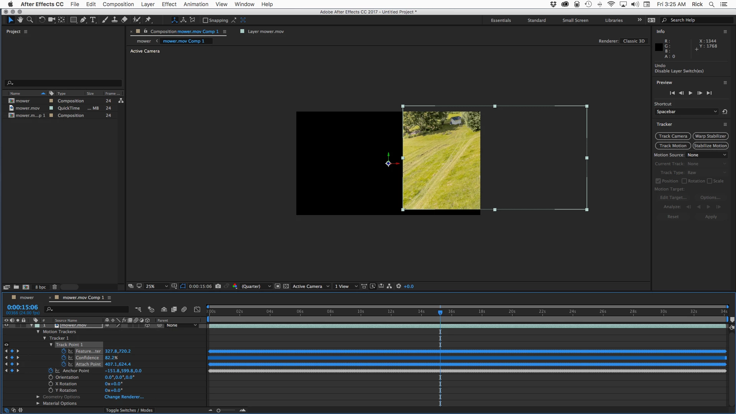This screenshot has width=736, height=414.
Task: Enable Rotation checkbox in Tracker
Action: tap(684, 181)
